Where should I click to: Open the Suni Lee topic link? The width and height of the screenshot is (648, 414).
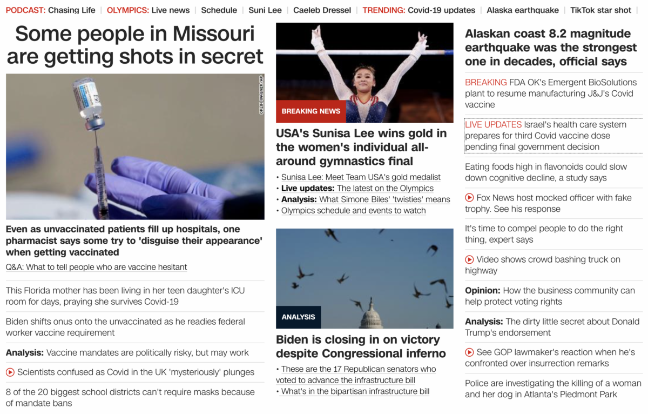coord(265,10)
